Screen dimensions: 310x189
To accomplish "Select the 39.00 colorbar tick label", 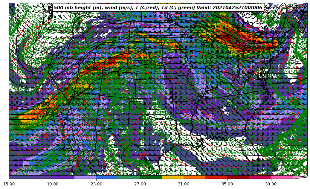I will coord(271,184).
